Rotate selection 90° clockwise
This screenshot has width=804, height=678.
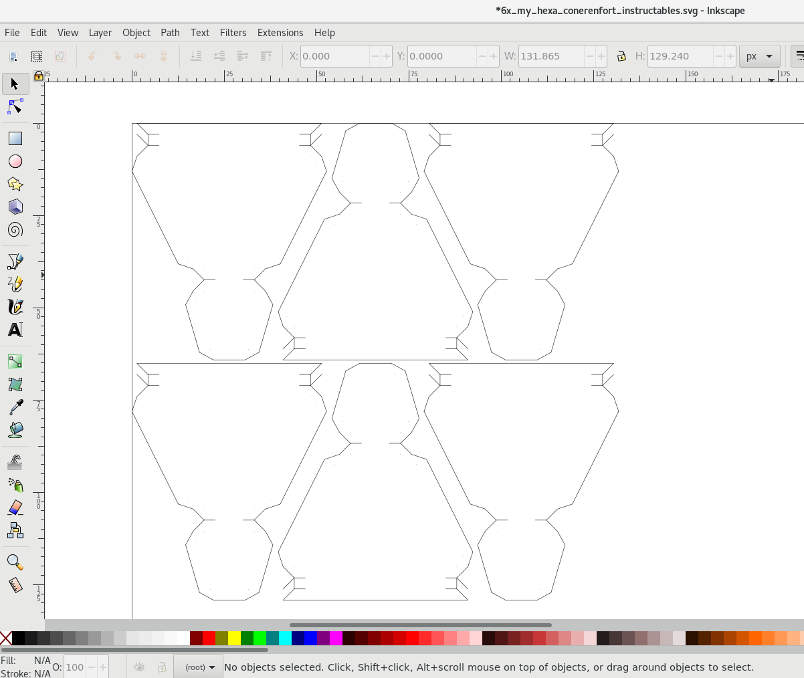tap(116, 56)
